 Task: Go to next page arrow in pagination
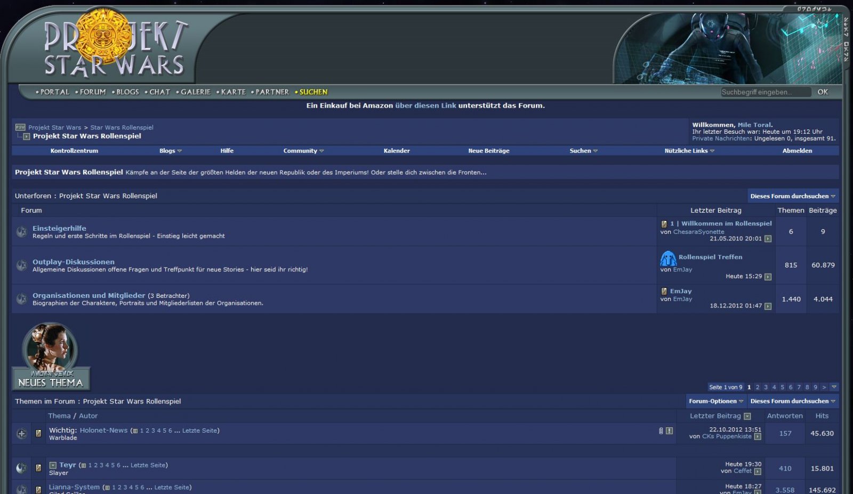[824, 387]
